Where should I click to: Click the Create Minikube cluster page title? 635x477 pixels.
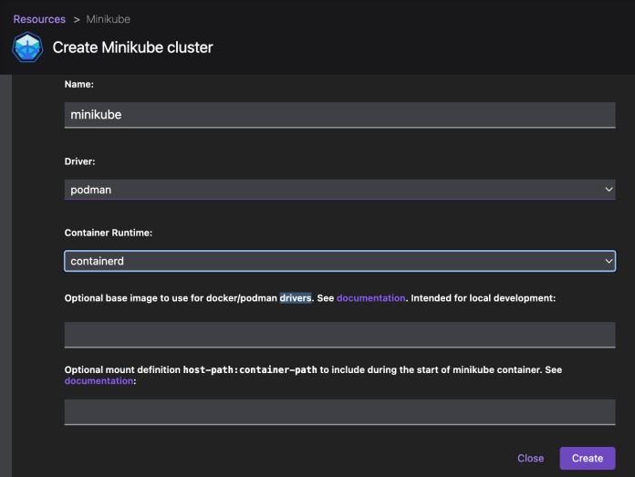132,47
